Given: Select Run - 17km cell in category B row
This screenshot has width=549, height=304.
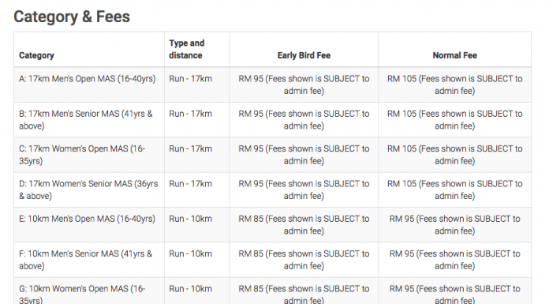Looking at the screenshot, I should coord(190,114).
